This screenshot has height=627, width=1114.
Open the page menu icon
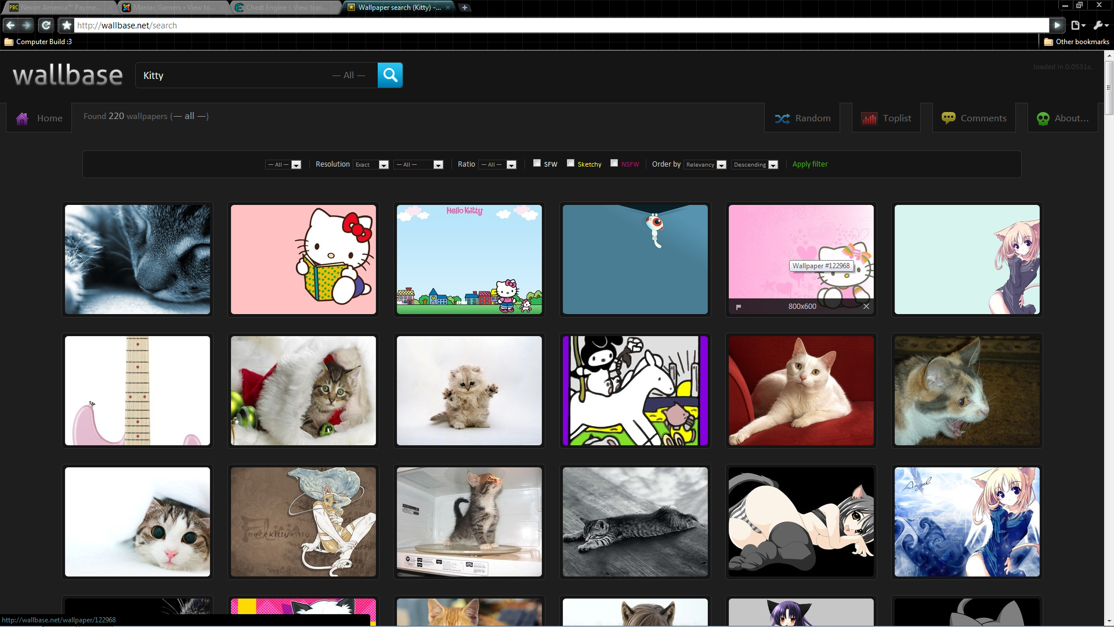click(x=1078, y=25)
